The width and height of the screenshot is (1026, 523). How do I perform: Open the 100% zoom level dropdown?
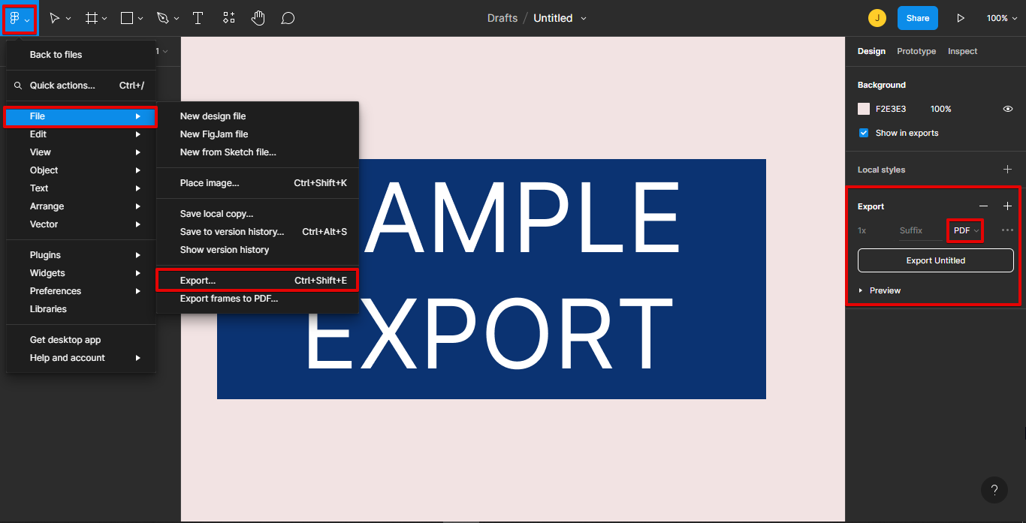point(1002,18)
